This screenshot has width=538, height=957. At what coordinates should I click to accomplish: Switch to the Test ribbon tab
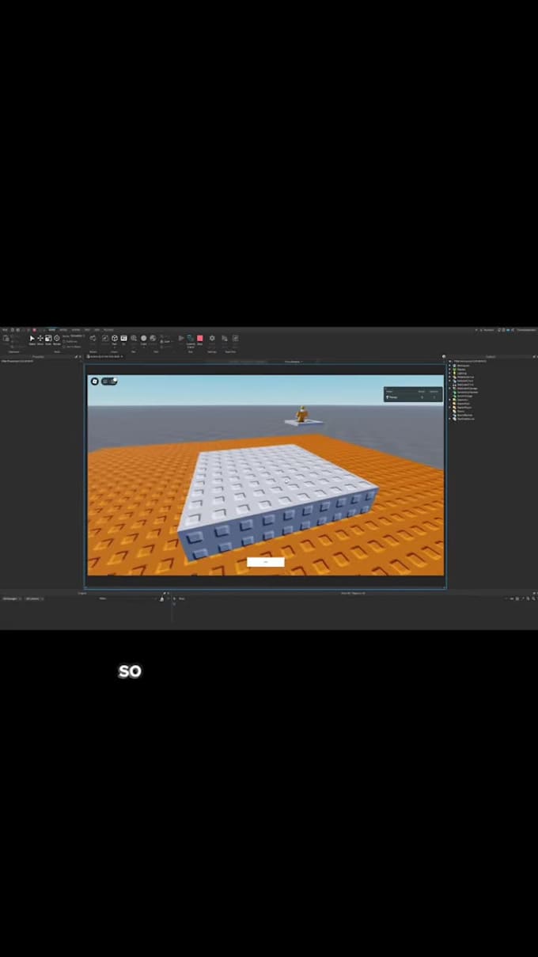coord(87,329)
